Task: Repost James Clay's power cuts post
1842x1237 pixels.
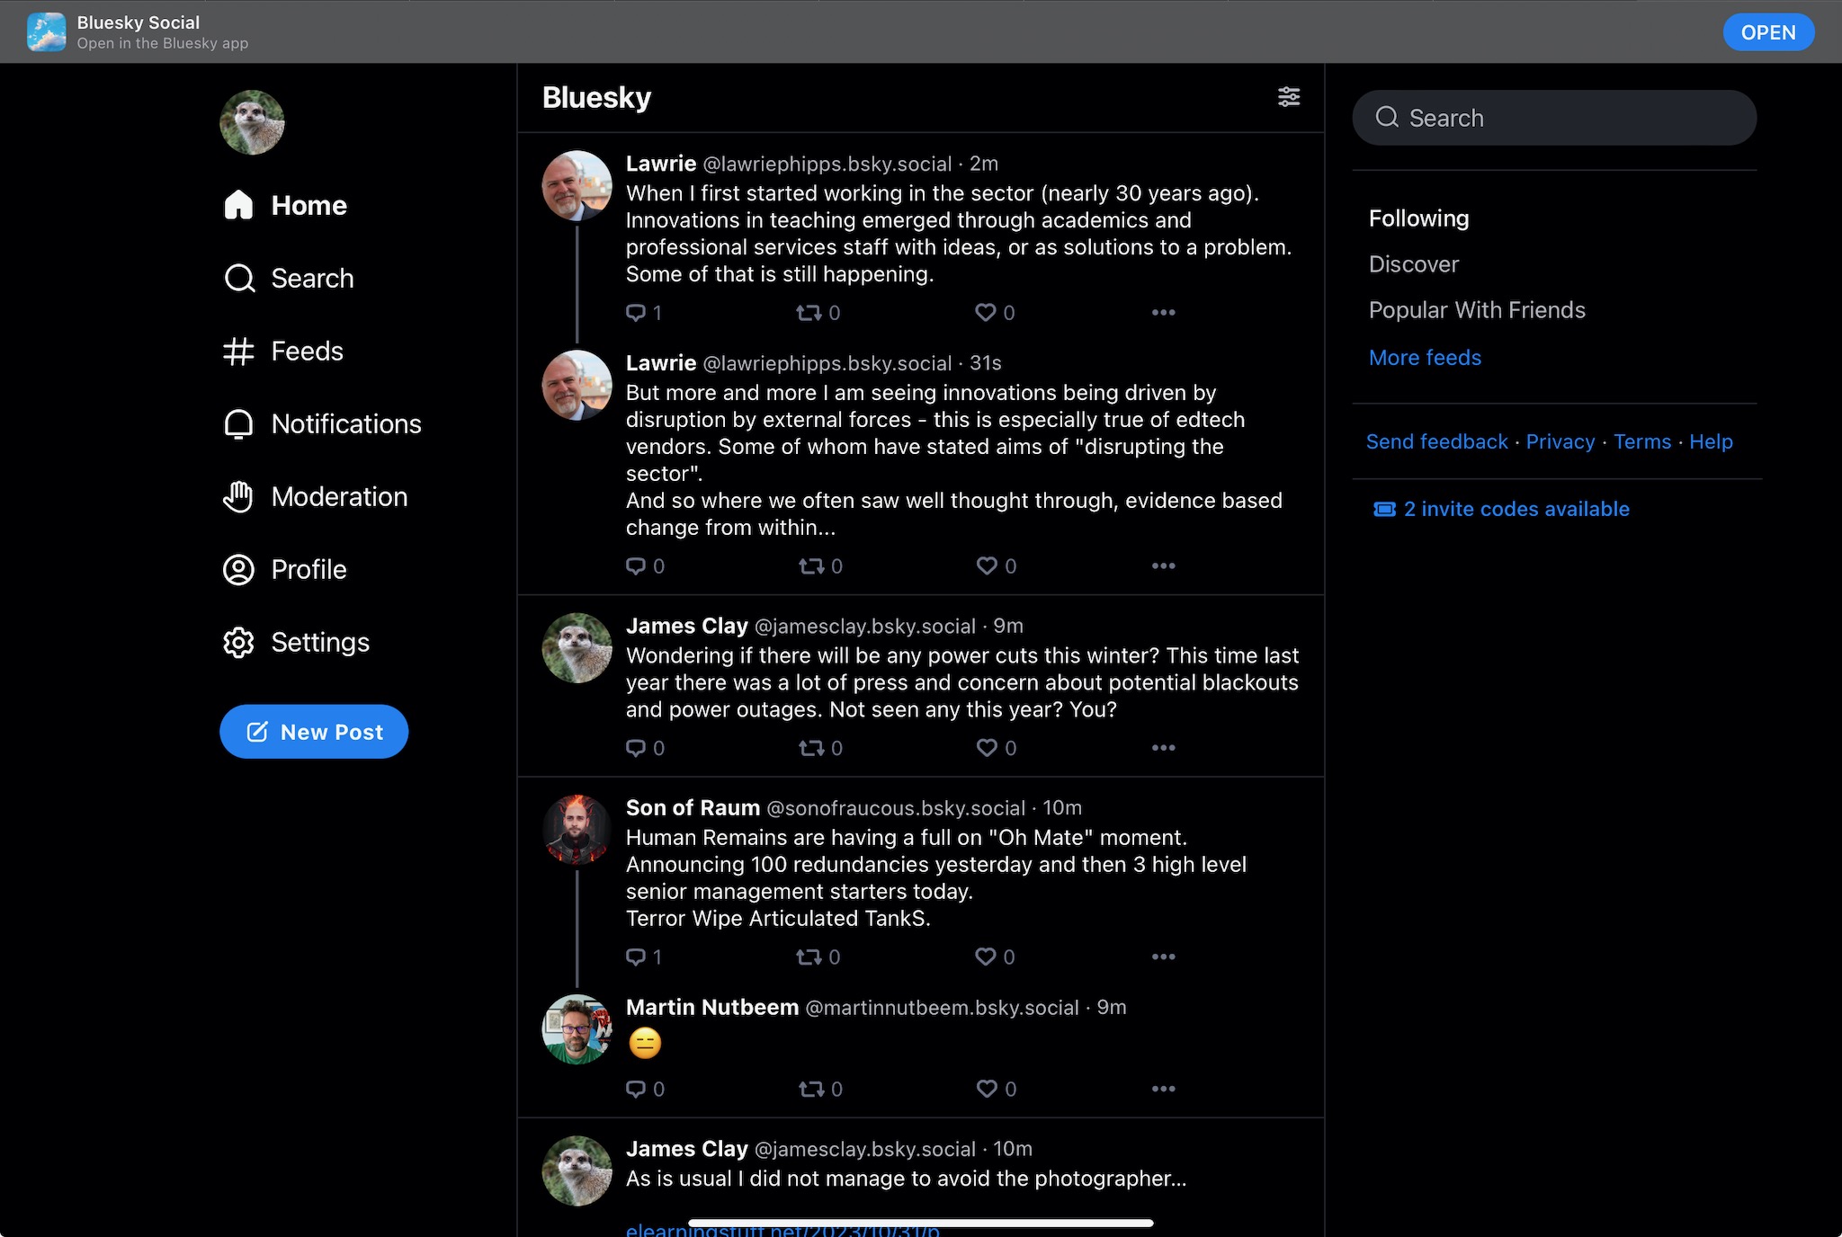Action: 811,748
